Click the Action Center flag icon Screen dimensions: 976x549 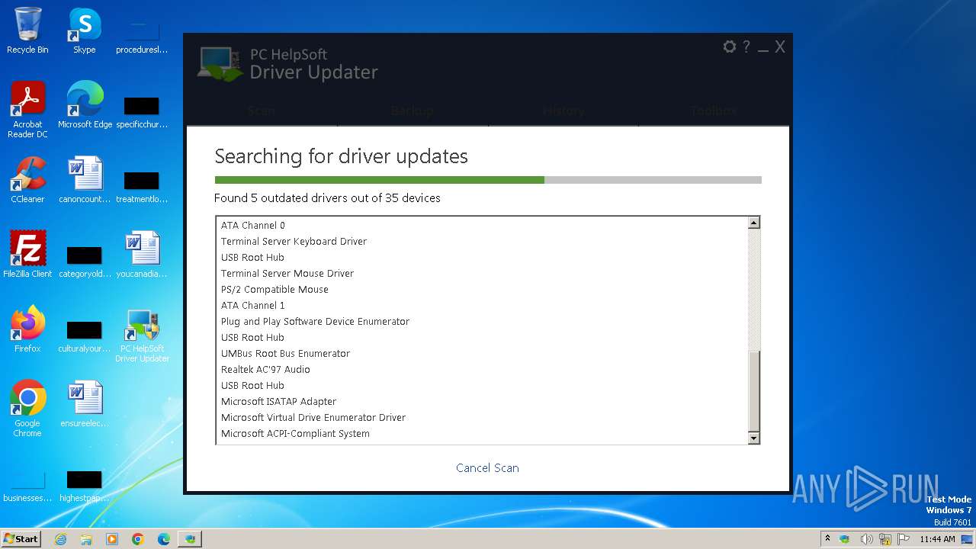pos(904,539)
